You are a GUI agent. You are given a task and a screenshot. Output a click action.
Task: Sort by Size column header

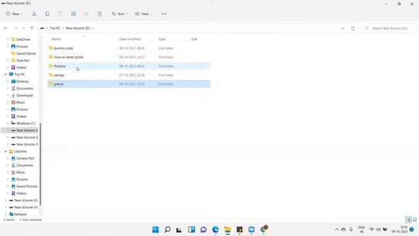(194, 39)
